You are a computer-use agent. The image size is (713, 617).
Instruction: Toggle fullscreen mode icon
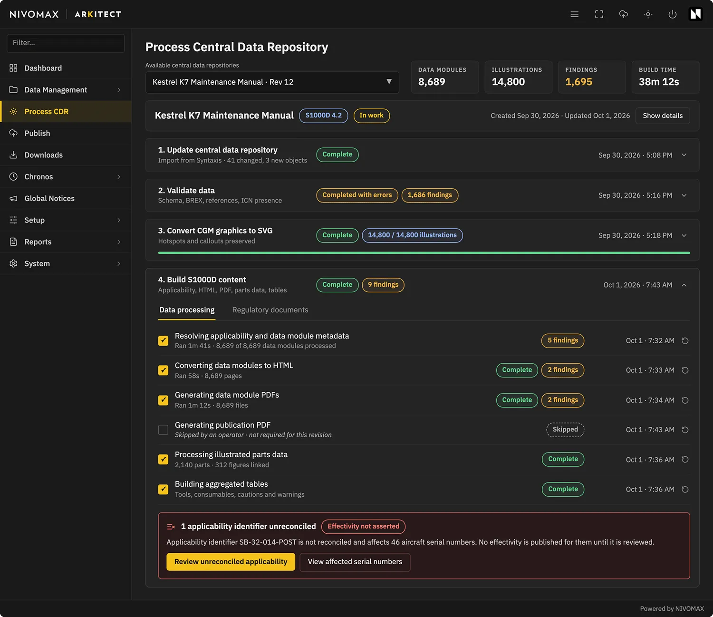pos(599,14)
